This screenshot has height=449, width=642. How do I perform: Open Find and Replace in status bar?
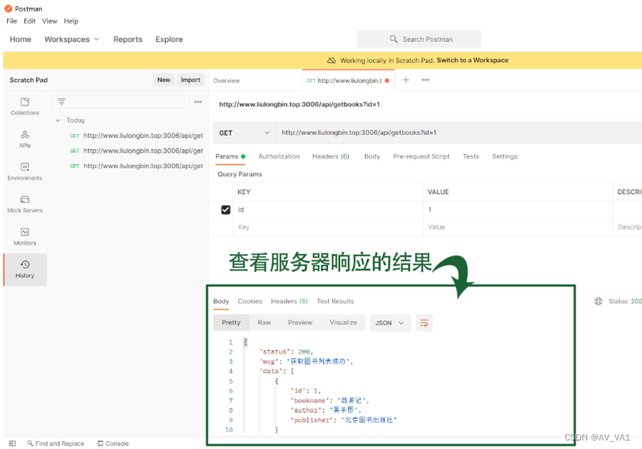point(56,444)
